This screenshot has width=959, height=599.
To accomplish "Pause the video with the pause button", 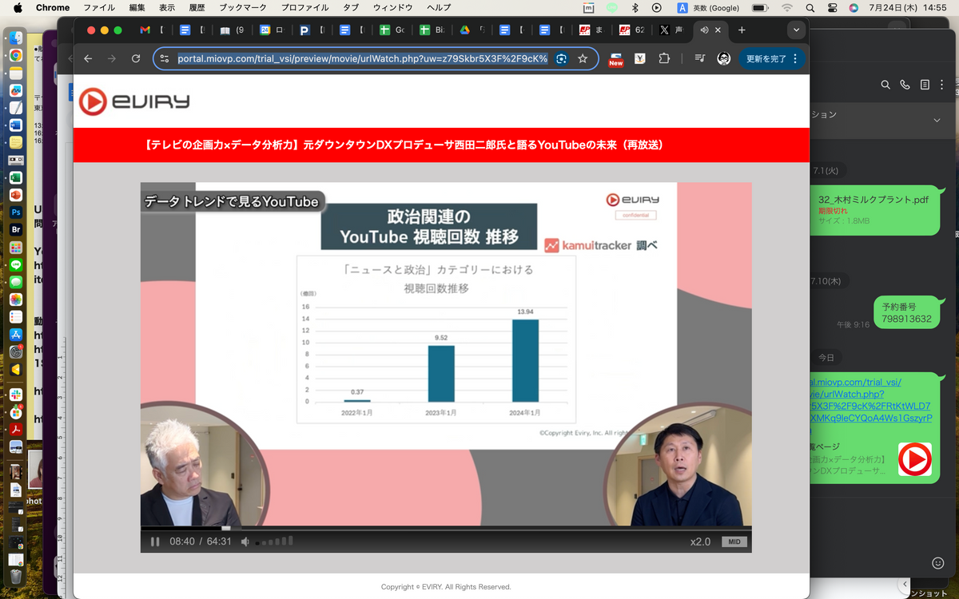I will [155, 541].
